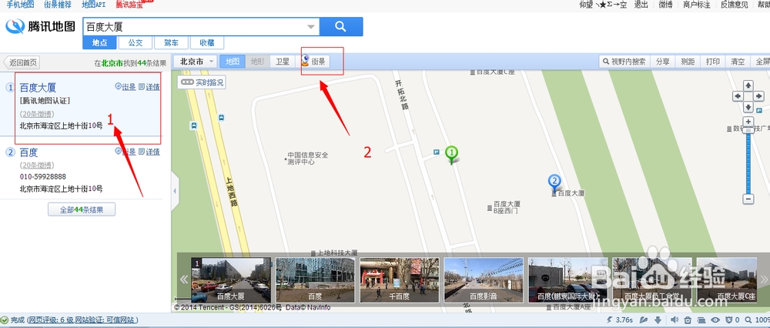Click the zoom level slider handle
This screenshot has height=328, width=770.
tap(748, 130)
